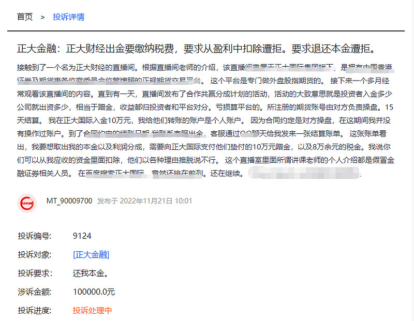Click the line starting 常观看该直播间的内容
The width and height of the screenshot is (414, 321).
tap(204, 94)
